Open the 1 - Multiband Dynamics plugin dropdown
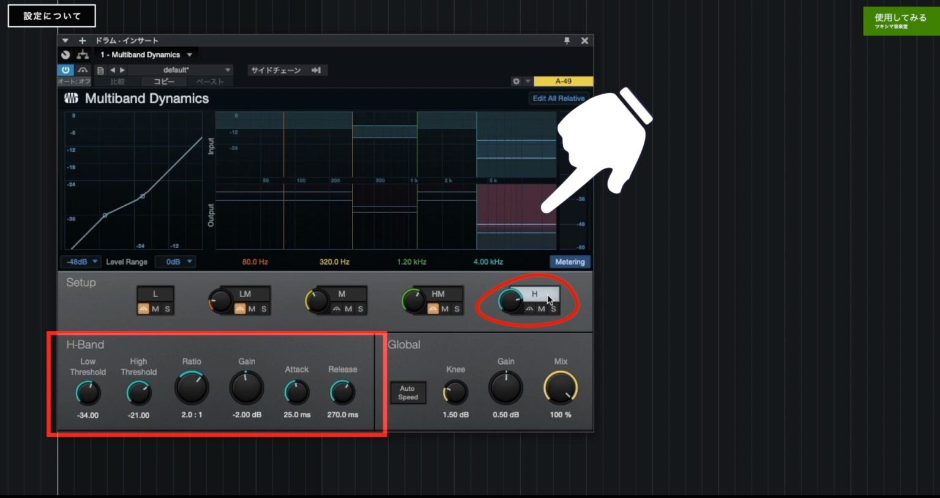Image resolution: width=940 pixels, height=498 pixels. [x=147, y=55]
